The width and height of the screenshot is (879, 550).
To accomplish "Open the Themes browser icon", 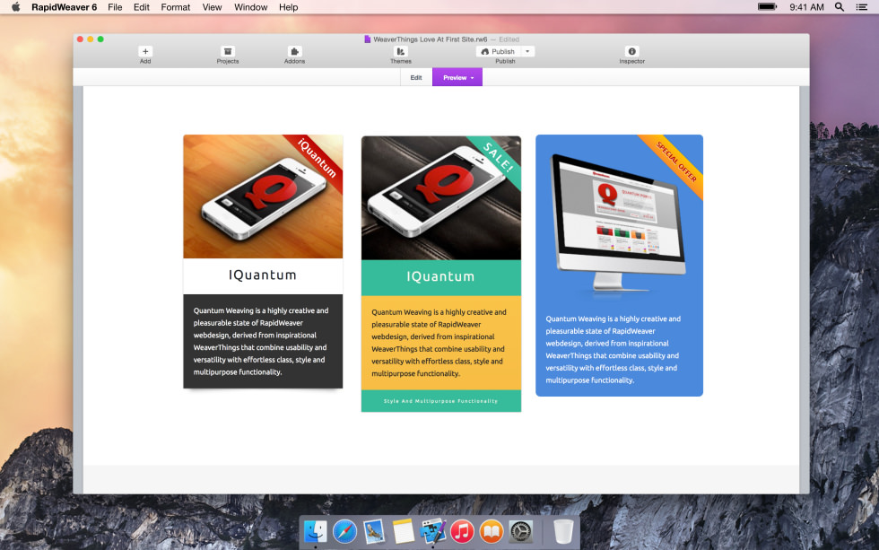I will (401, 51).
